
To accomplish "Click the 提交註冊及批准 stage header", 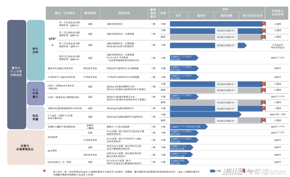I will (252, 16).
